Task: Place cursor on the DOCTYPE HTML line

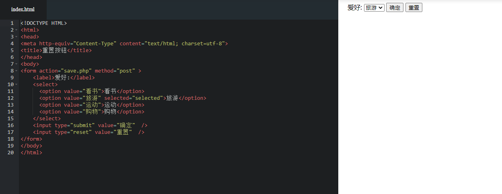Action: 44,23
